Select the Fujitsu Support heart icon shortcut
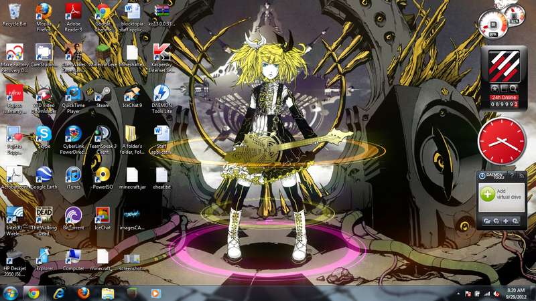This screenshot has height=301, width=536. coord(14,140)
